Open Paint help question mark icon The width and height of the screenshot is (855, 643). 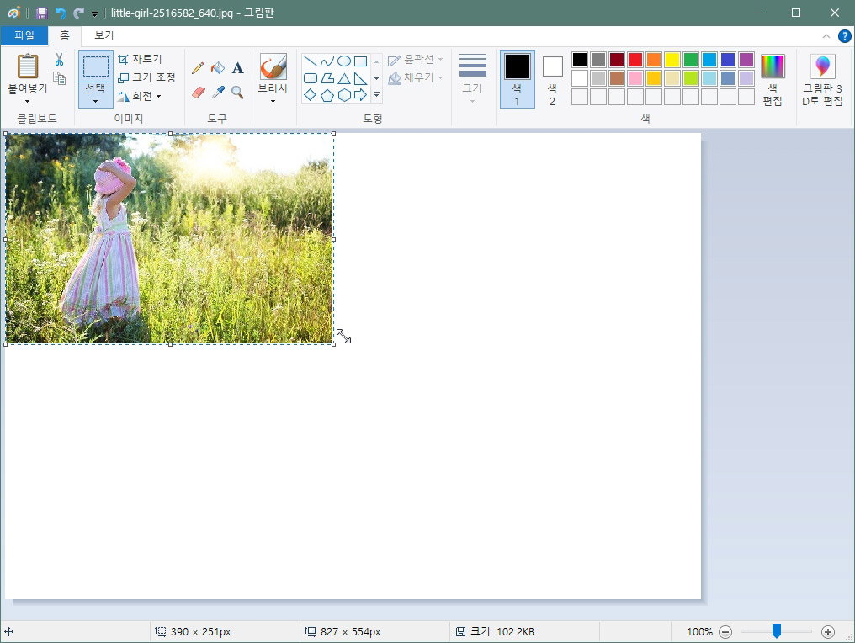click(x=844, y=36)
